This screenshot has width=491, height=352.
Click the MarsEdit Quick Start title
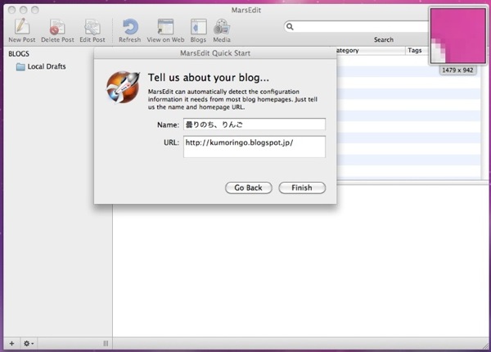coord(215,53)
